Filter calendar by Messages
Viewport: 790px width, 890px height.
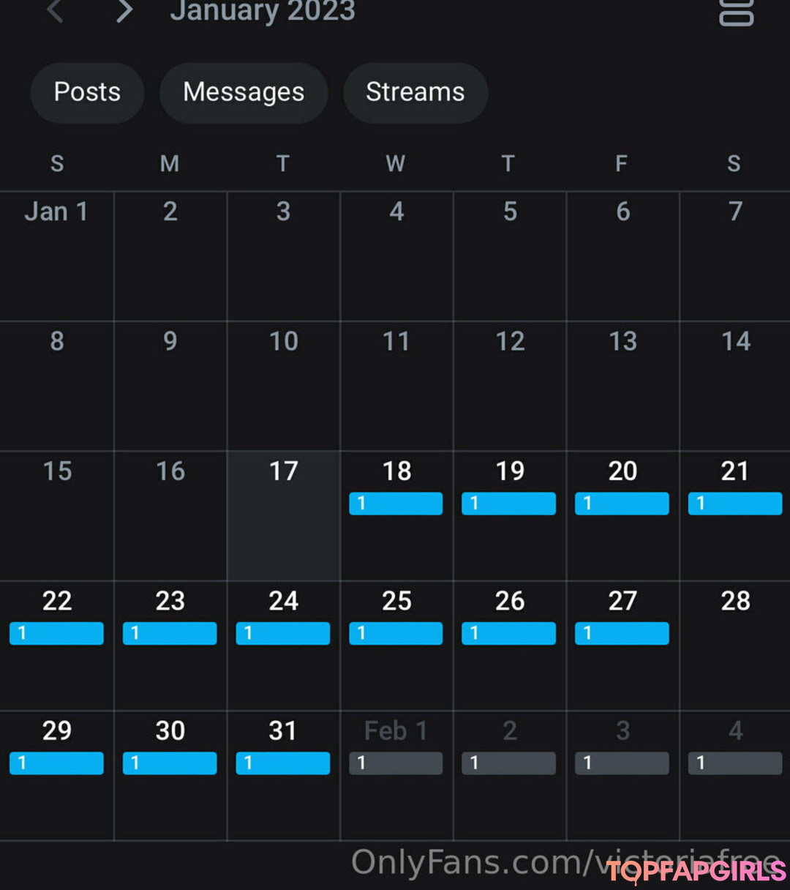244,92
